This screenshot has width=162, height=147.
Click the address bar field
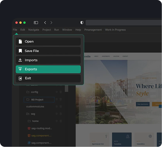click(x=124, y=23)
